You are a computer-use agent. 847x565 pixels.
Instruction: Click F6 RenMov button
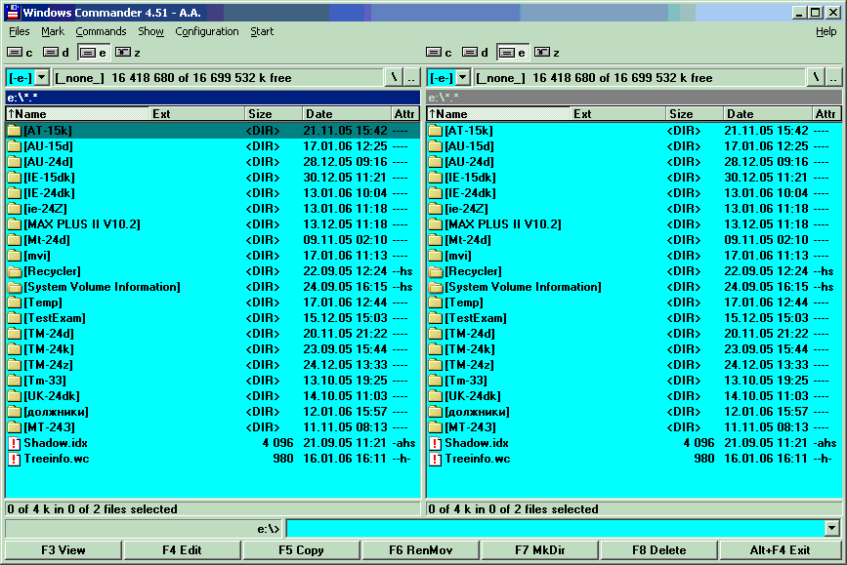(421, 550)
